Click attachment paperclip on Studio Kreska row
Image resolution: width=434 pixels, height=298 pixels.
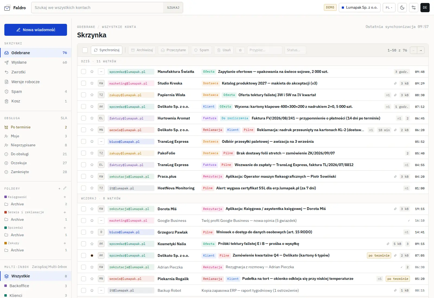click(395, 83)
